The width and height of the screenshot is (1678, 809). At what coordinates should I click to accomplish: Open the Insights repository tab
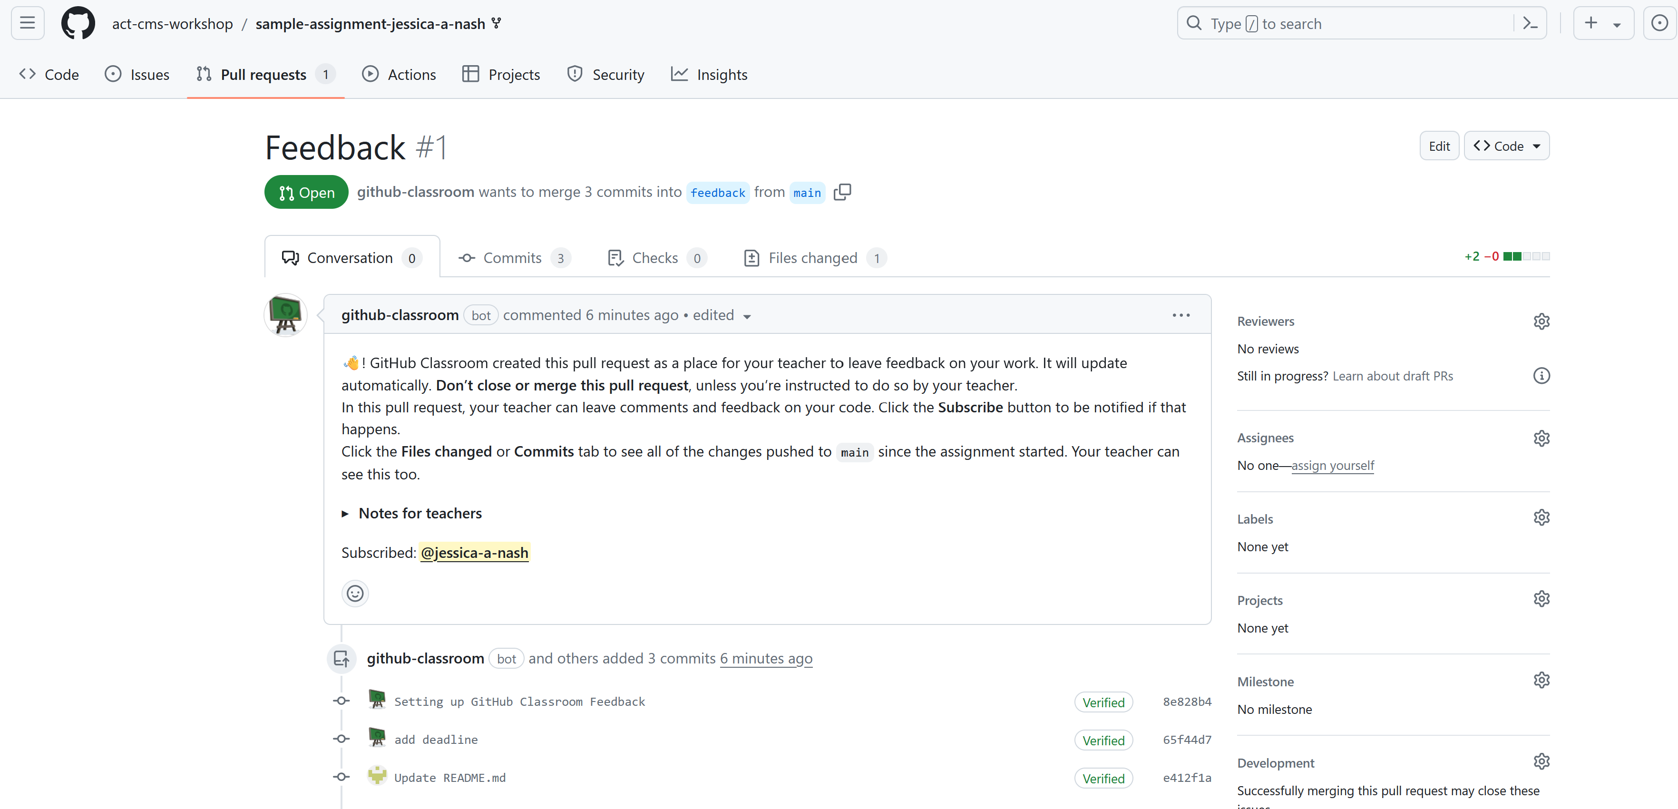coord(709,75)
